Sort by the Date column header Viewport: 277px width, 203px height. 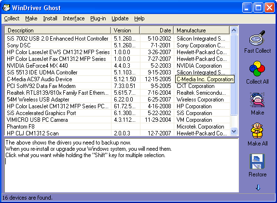click(157, 30)
